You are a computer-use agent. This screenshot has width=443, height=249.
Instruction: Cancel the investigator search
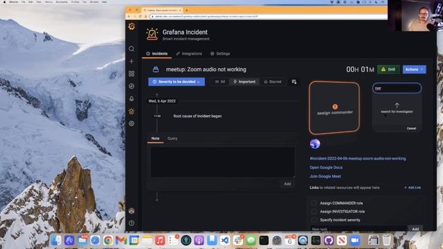pos(411,129)
